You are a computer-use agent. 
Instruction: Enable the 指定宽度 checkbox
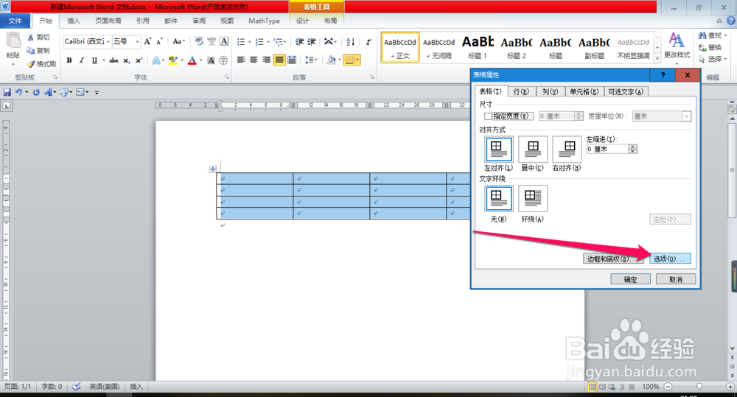pyautogui.click(x=488, y=116)
